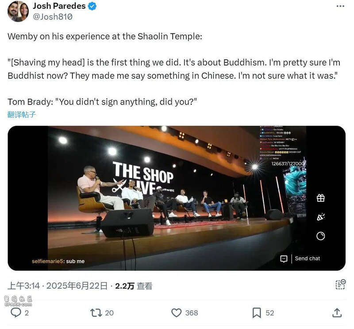Image resolution: width=354 pixels, height=329 pixels.
Task: Open Josh Paredes profile avatar
Action: [x=18, y=11]
